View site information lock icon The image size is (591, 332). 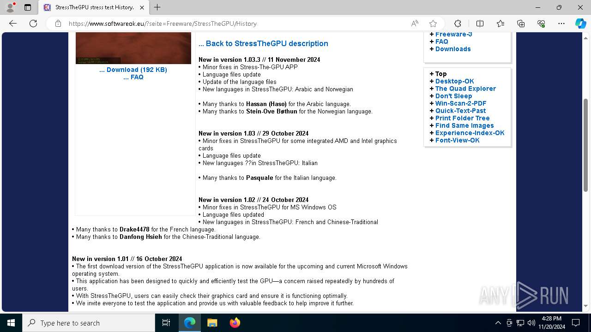coord(58,24)
